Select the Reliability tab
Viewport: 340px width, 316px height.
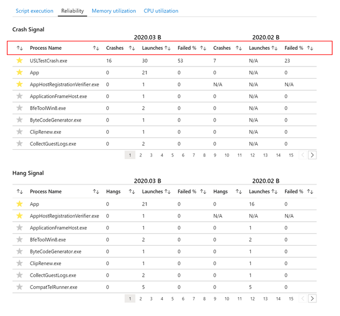pos(72,11)
